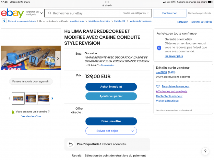Click Visiter la Boutique link
This screenshot has width=214, height=160.
pyautogui.click(x=167, y=101)
